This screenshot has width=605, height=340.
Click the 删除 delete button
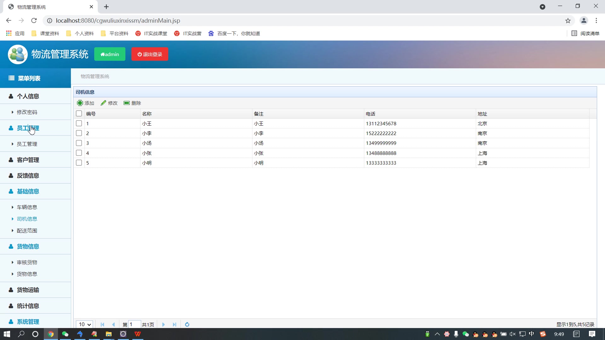[x=132, y=103]
